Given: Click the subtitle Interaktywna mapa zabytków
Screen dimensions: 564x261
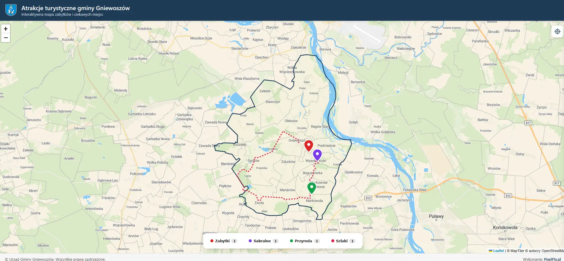Looking at the screenshot, I should (x=62, y=14).
